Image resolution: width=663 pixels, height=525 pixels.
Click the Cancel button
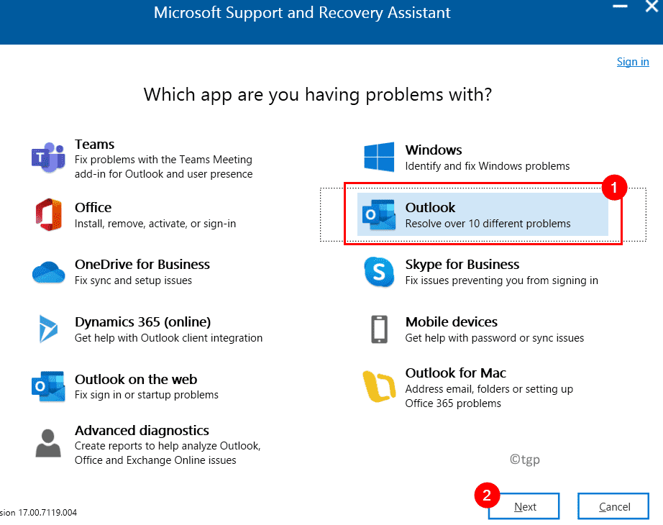613,506
